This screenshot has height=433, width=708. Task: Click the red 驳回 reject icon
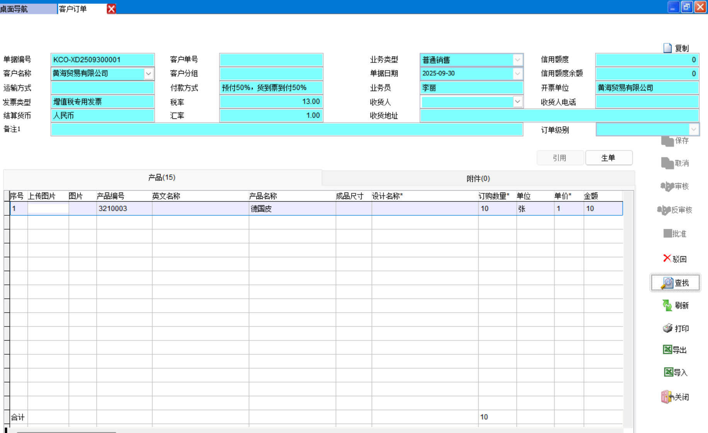click(x=667, y=258)
